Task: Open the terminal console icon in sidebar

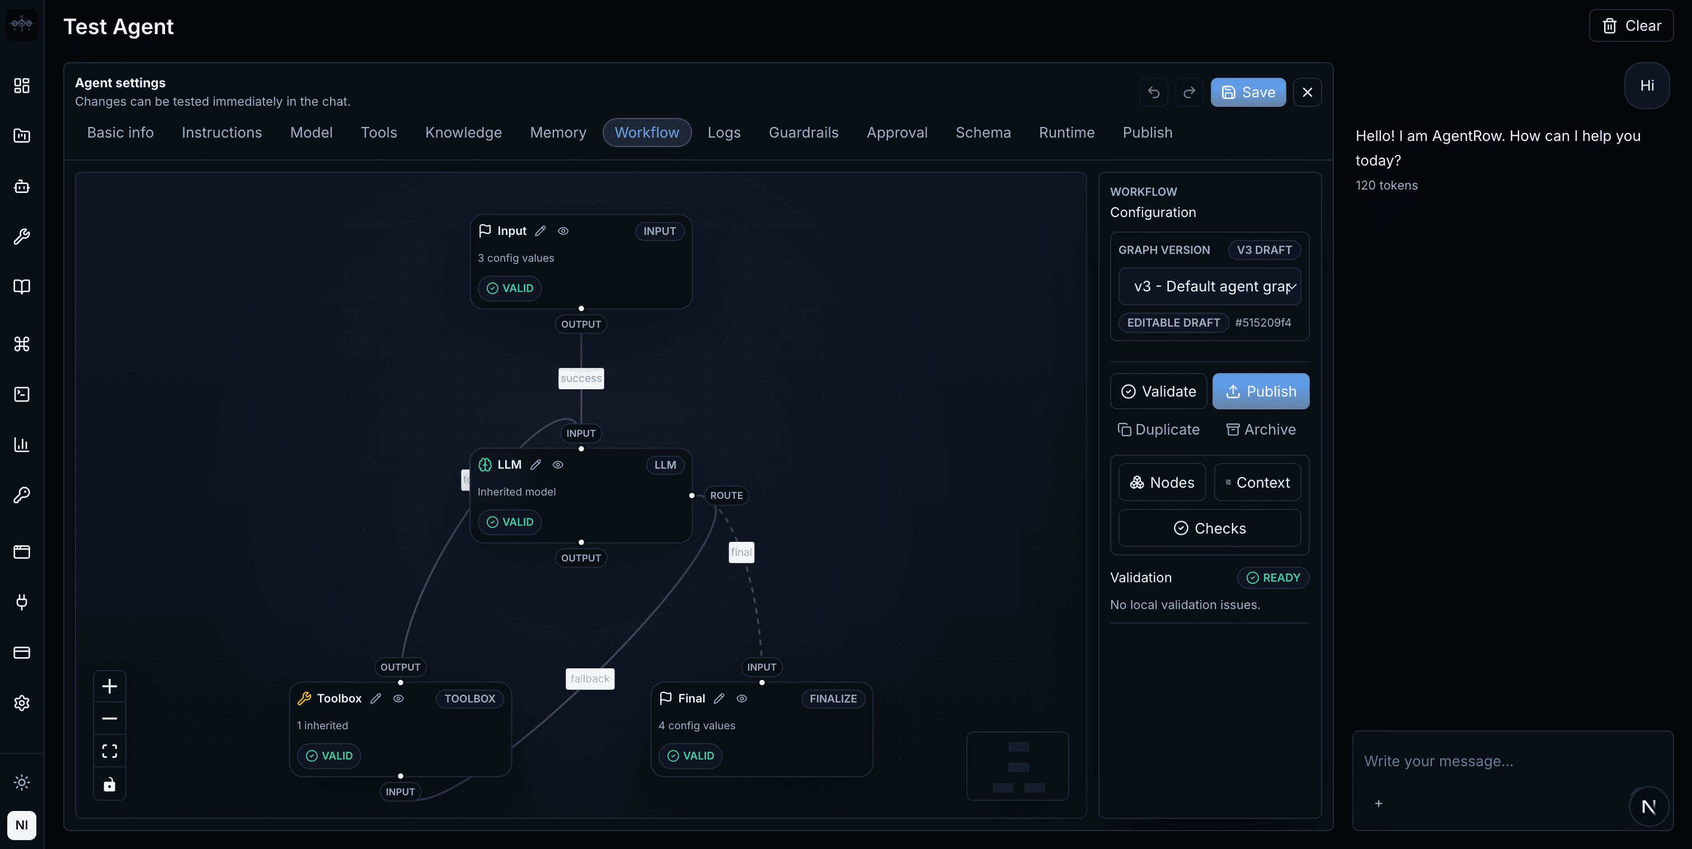Action: click(x=22, y=394)
